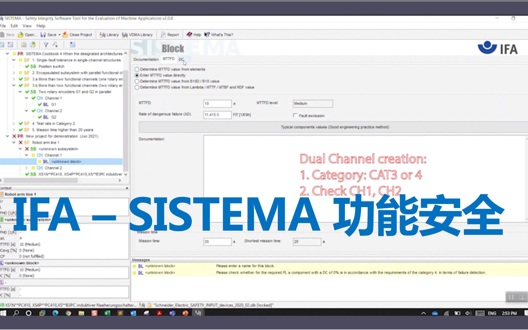
Task: Click the red-marked delete object icon in tree toolbar
Action: coord(11,45)
